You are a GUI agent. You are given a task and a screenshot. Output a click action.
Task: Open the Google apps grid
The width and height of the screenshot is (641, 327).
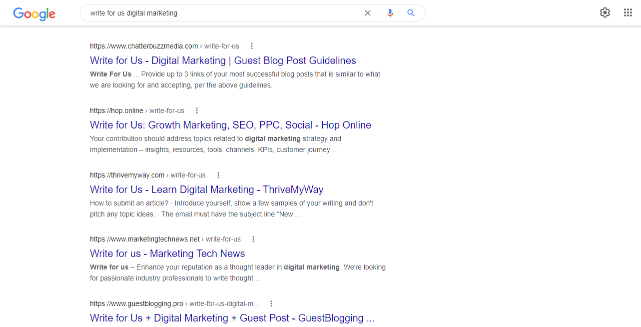628,12
